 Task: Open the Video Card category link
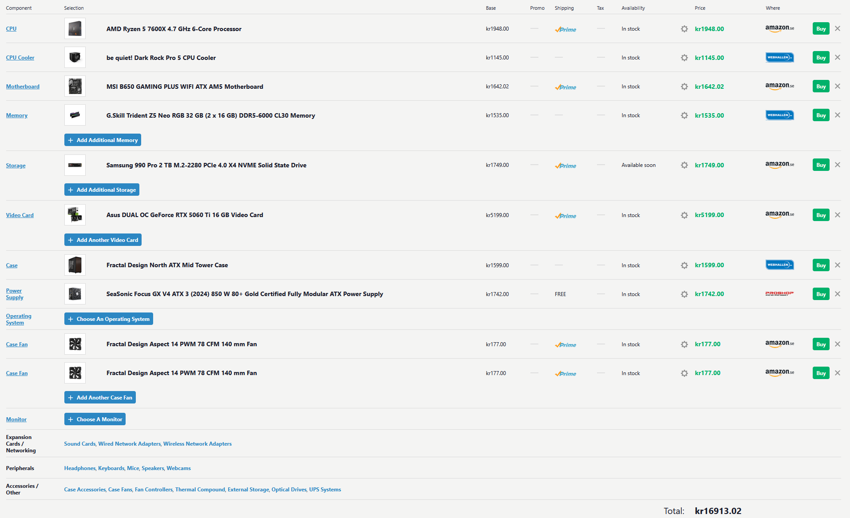pyautogui.click(x=20, y=215)
